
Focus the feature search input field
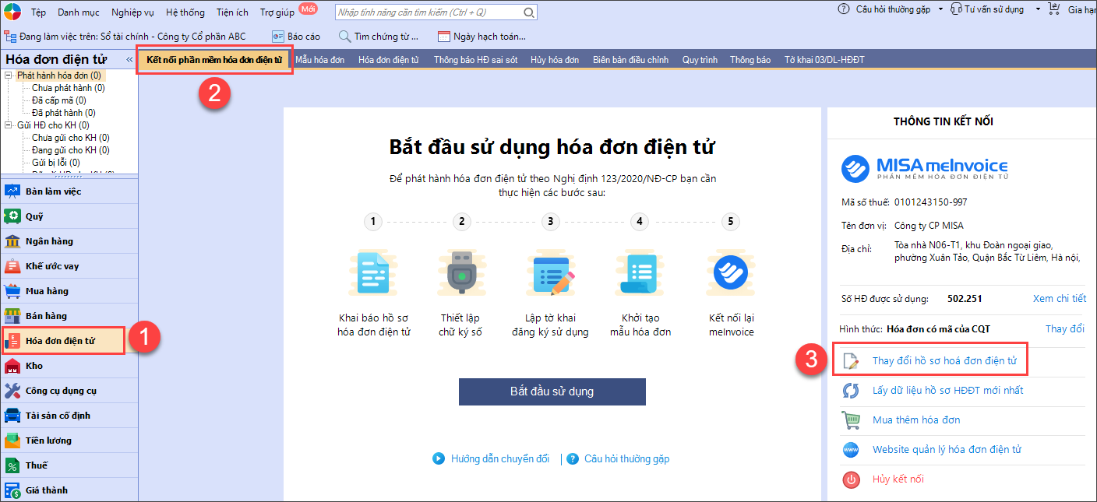(x=429, y=12)
